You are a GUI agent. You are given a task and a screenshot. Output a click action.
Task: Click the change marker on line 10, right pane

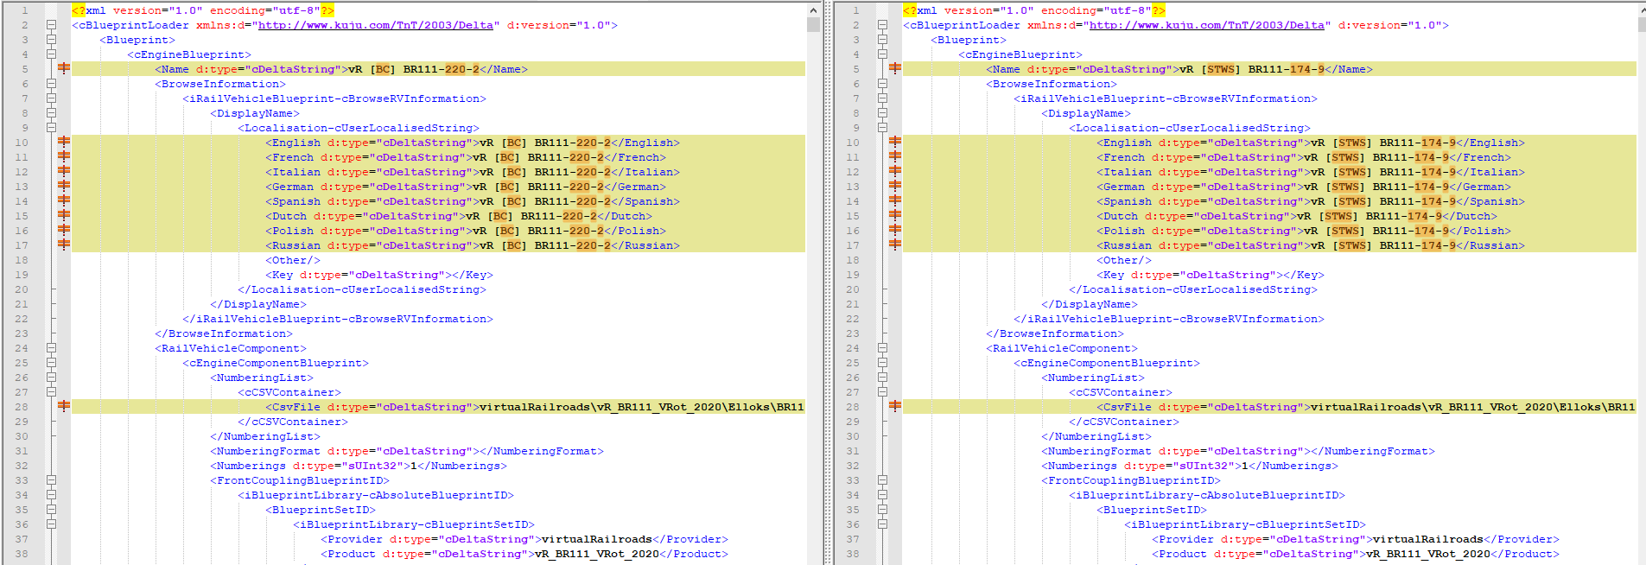pyautogui.click(x=895, y=142)
